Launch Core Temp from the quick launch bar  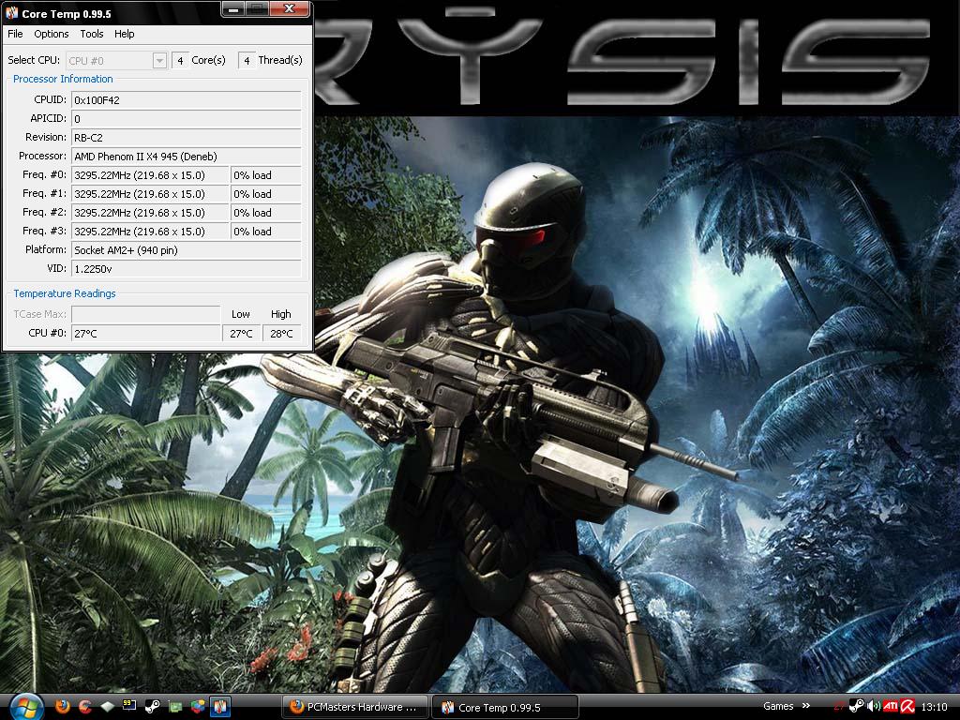pyautogui.click(x=219, y=707)
